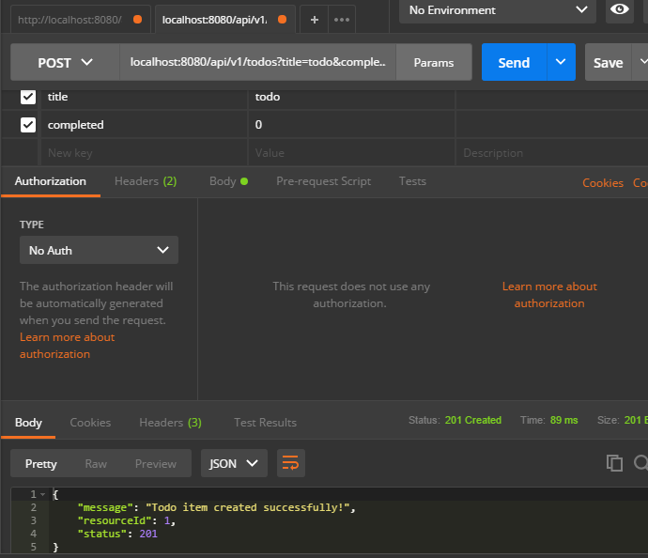Open the request Headers (2) tab
648x558 pixels.
(146, 181)
